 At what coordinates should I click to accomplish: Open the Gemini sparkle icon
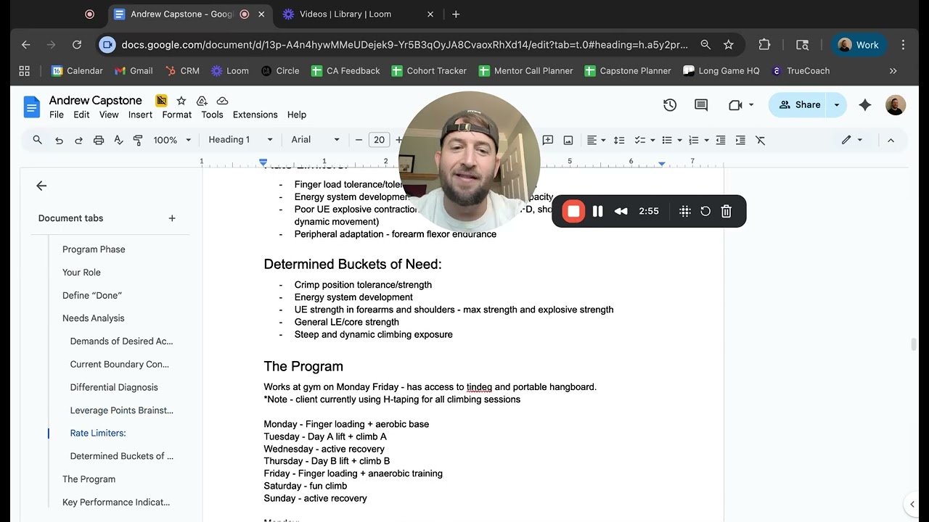click(x=864, y=105)
